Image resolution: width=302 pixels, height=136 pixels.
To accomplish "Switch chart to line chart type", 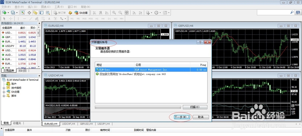I will point(107,13).
